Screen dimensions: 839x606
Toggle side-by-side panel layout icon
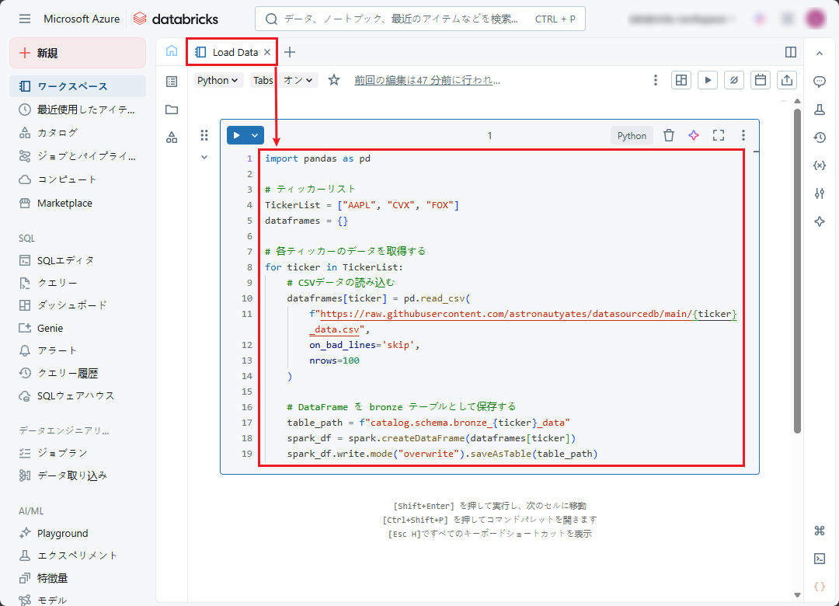(x=791, y=52)
